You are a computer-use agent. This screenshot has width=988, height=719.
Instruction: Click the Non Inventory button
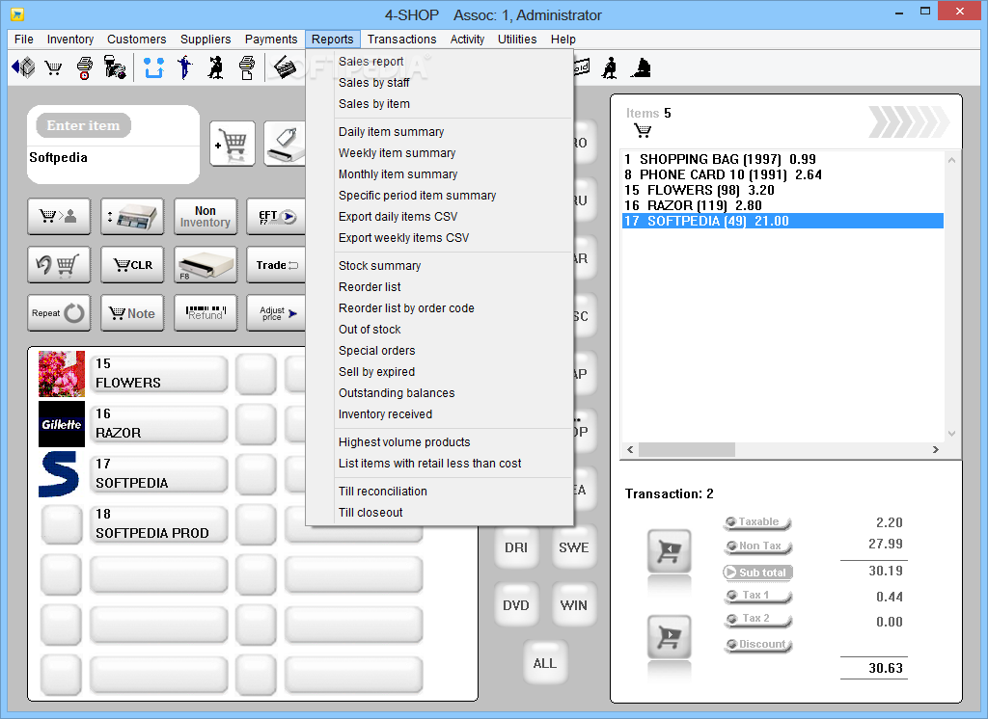206,217
